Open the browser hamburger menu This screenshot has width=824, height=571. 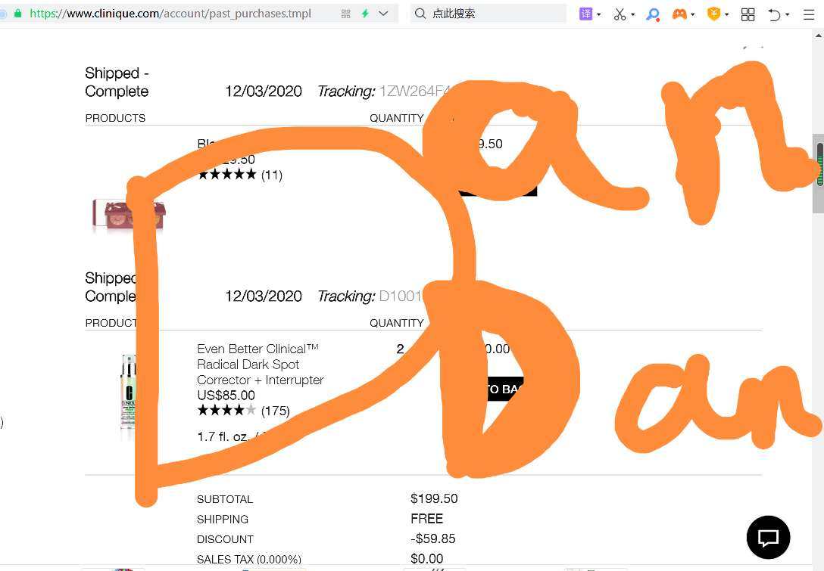coord(809,14)
